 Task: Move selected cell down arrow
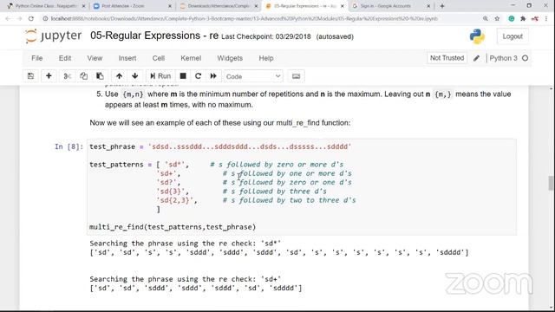pos(135,76)
